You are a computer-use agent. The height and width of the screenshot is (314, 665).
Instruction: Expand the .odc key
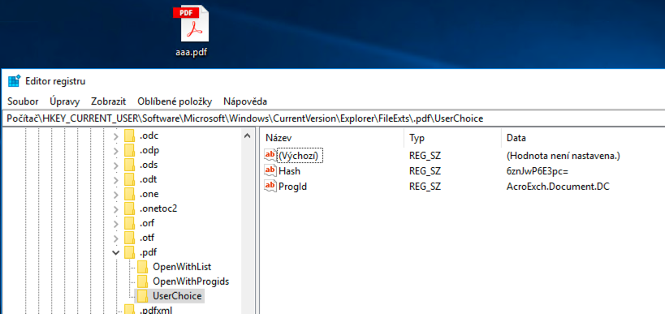pyautogui.click(x=116, y=137)
